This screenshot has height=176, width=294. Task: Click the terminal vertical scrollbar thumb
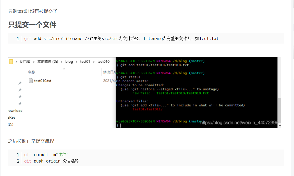coord(279,110)
